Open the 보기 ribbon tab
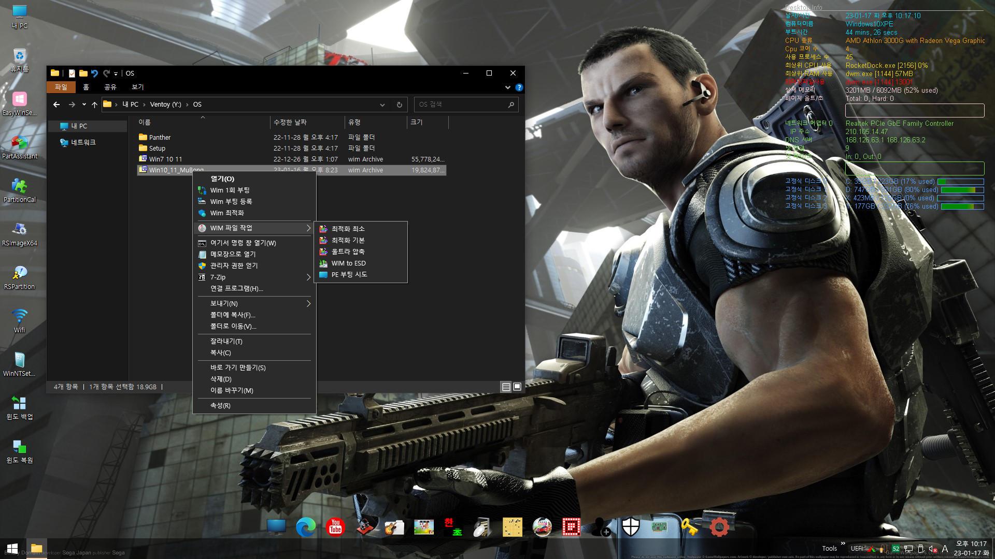This screenshot has width=995, height=559. 138,87
